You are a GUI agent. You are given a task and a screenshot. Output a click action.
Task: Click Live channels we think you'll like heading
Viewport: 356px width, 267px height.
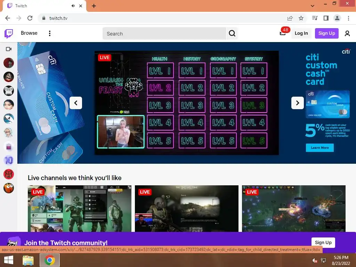tap(75, 178)
